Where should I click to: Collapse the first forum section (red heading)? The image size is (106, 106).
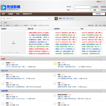[x=104, y=59]
